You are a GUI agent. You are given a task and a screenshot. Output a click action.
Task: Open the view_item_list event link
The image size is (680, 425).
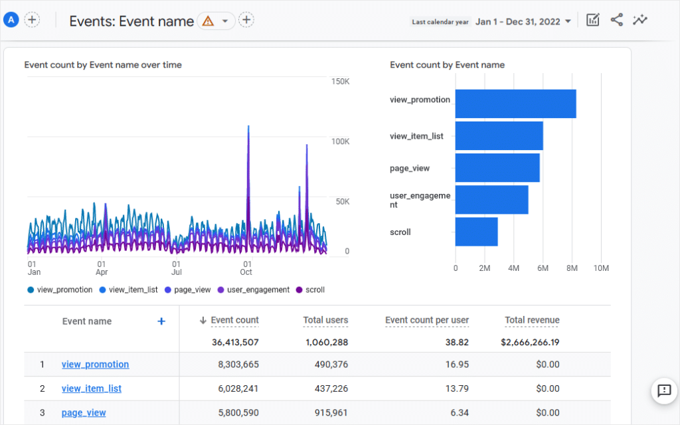coord(92,388)
